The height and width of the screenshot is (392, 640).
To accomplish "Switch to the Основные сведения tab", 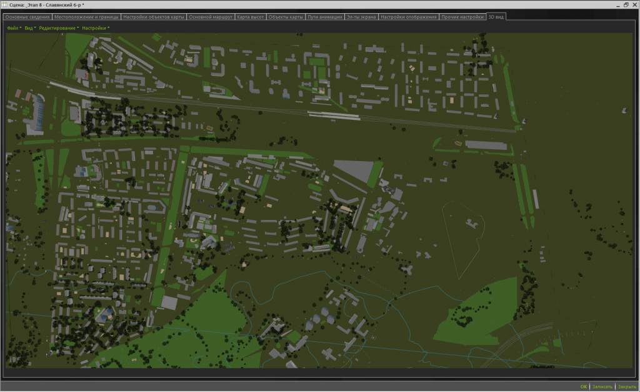I will coord(27,17).
